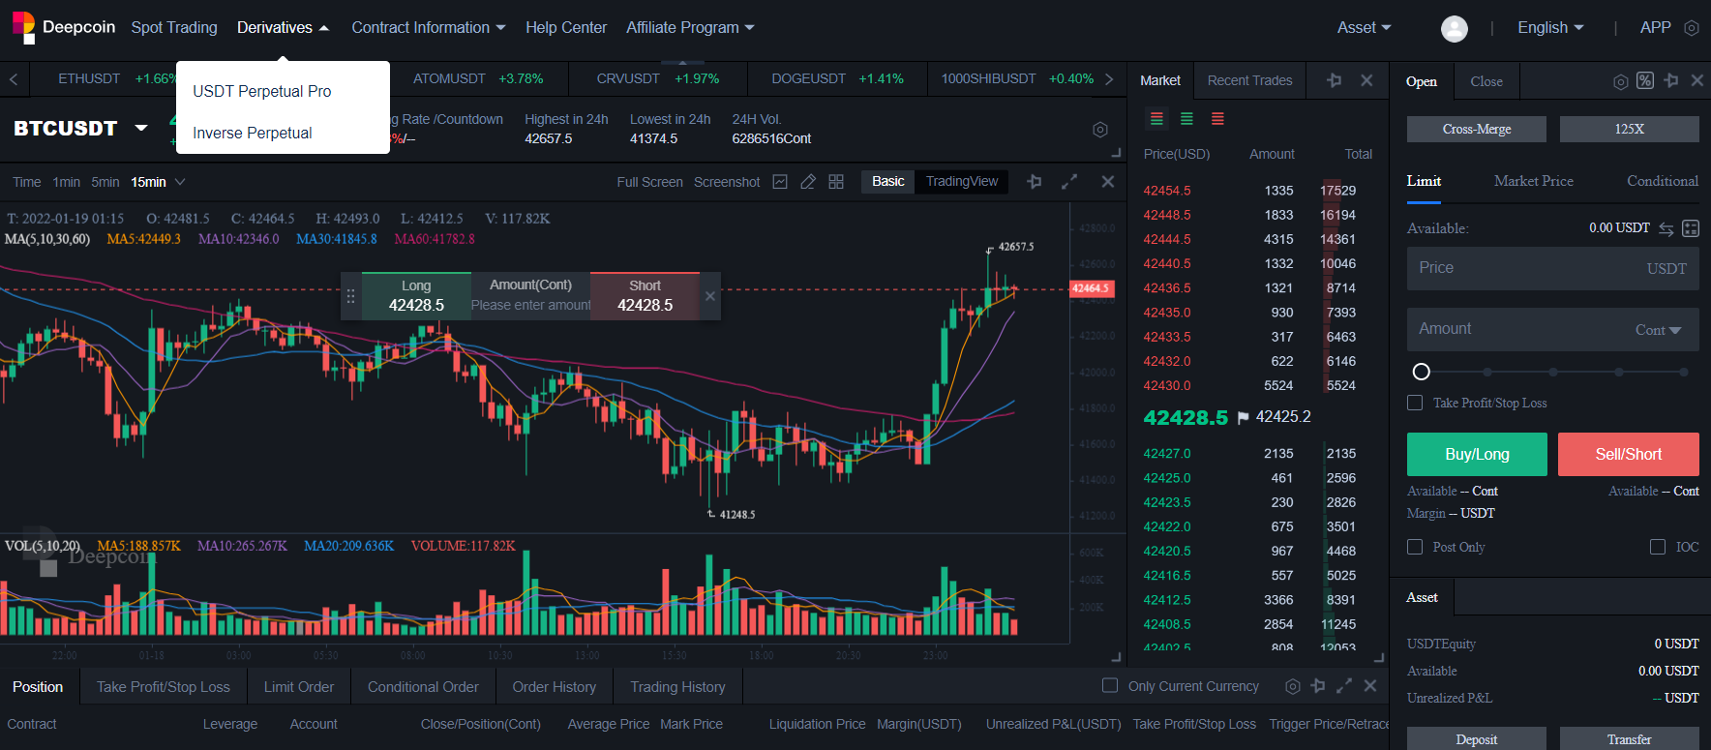The image size is (1711, 750).
Task: Click the quick Long 42428.5 button
Action: pyautogui.click(x=416, y=296)
